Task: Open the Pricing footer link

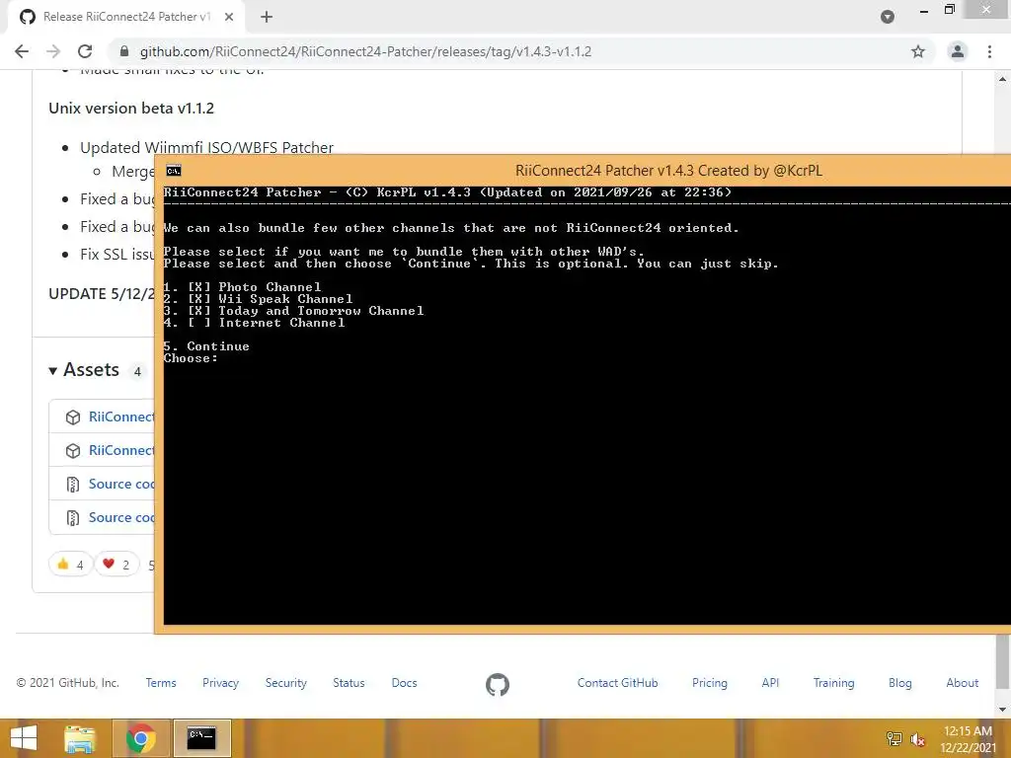Action: (710, 683)
